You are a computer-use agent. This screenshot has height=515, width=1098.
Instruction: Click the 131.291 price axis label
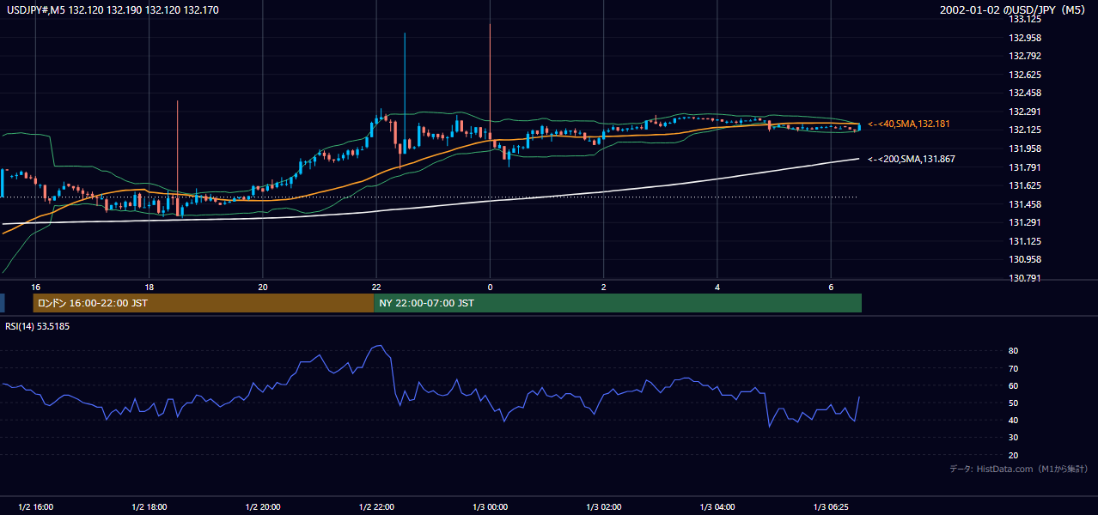point(1024,222)
